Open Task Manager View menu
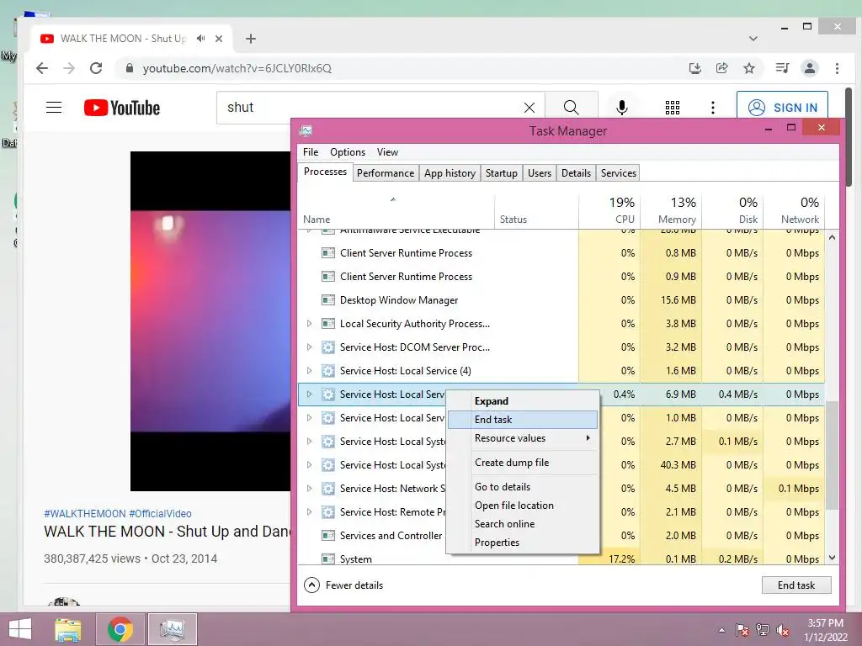The image size is (862, 646). coord(387,152)
